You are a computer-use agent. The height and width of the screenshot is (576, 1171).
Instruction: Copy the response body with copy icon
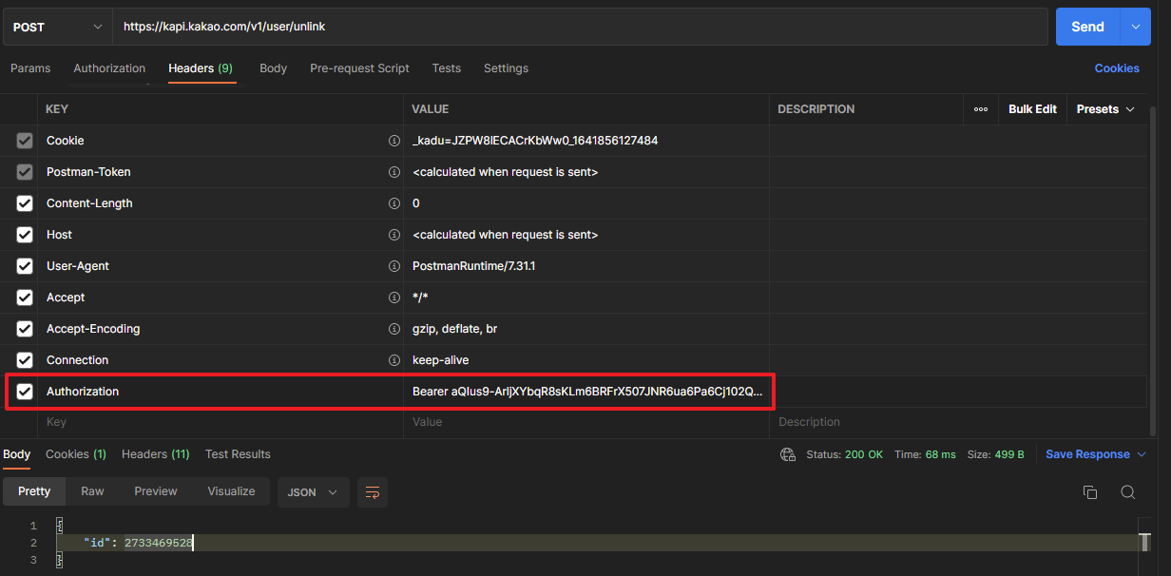click(x=1090, y=492)
